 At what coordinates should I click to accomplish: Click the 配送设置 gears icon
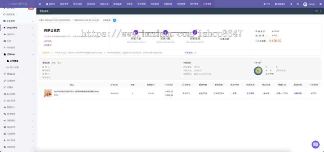[x=5, y=94]
